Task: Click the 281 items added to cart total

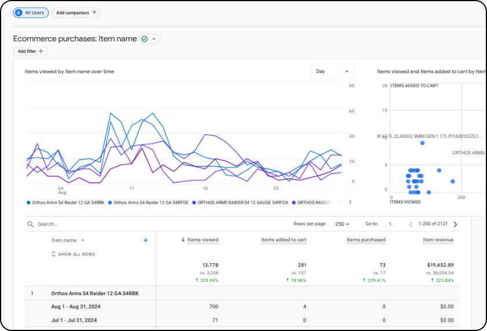Action: pyautogui.click(x=302, y=265)
